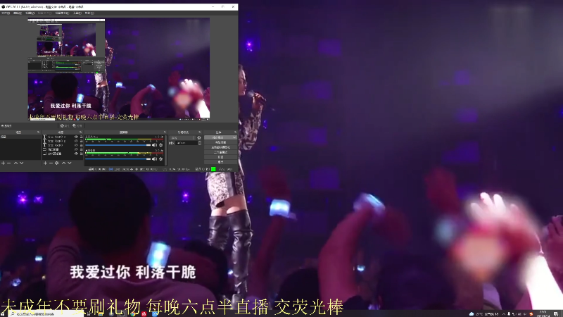Open the taskbar clock and date
Viewport: 563px width, 317px height.
[x=543, y=313]
